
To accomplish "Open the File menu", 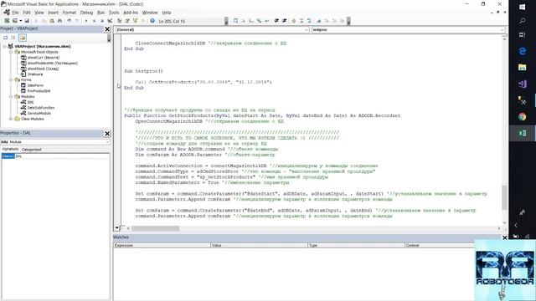I will [x=15, y=13].
